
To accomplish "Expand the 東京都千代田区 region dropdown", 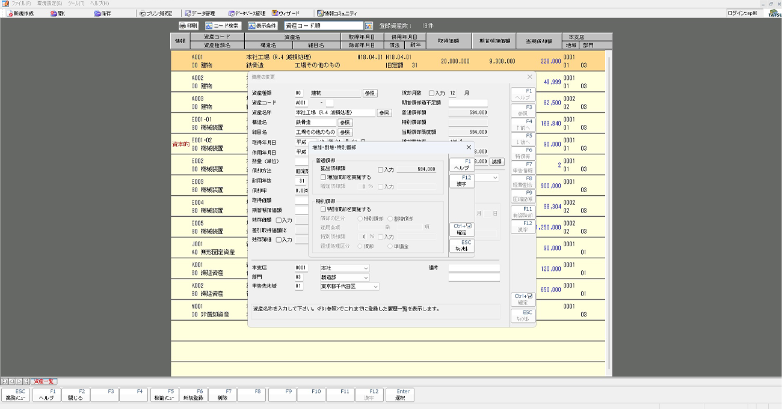I will [375, 286].
